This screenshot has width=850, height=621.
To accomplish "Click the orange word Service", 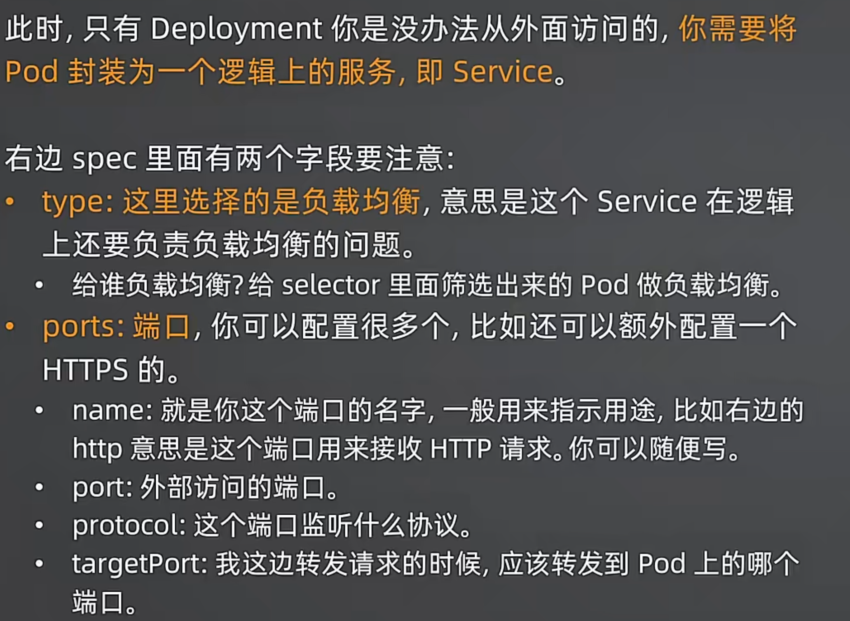I will tap(503, 72).
